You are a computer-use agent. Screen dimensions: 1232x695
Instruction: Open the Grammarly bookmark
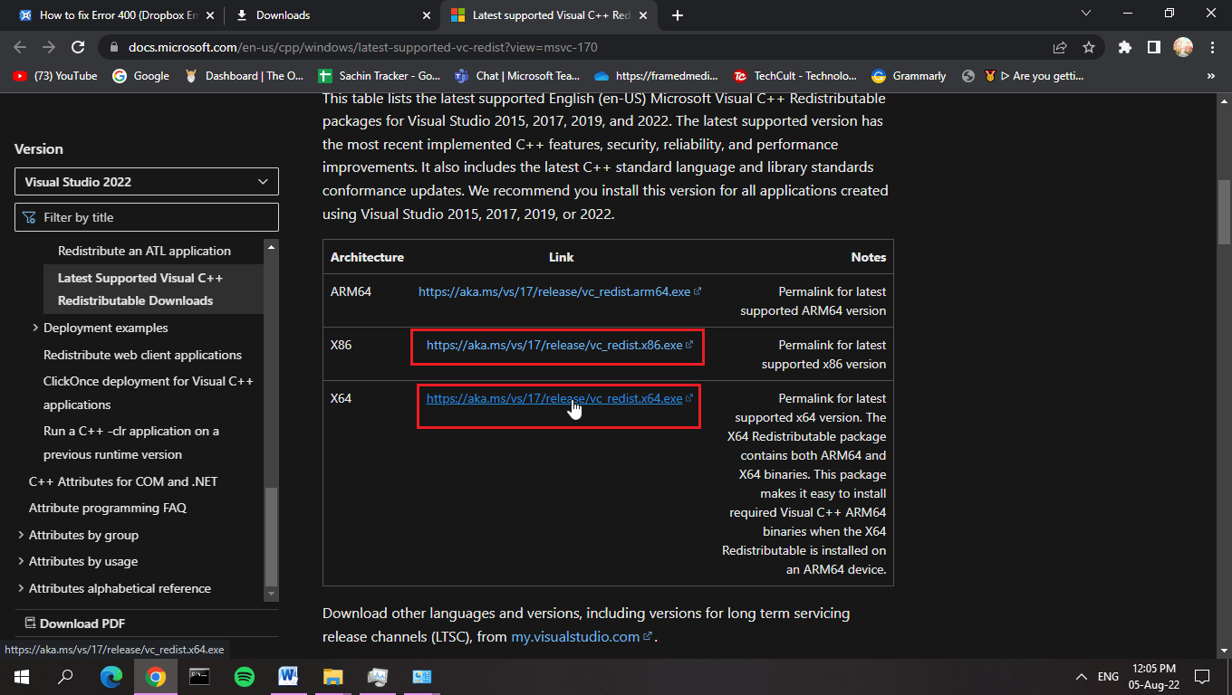point(909,76)
